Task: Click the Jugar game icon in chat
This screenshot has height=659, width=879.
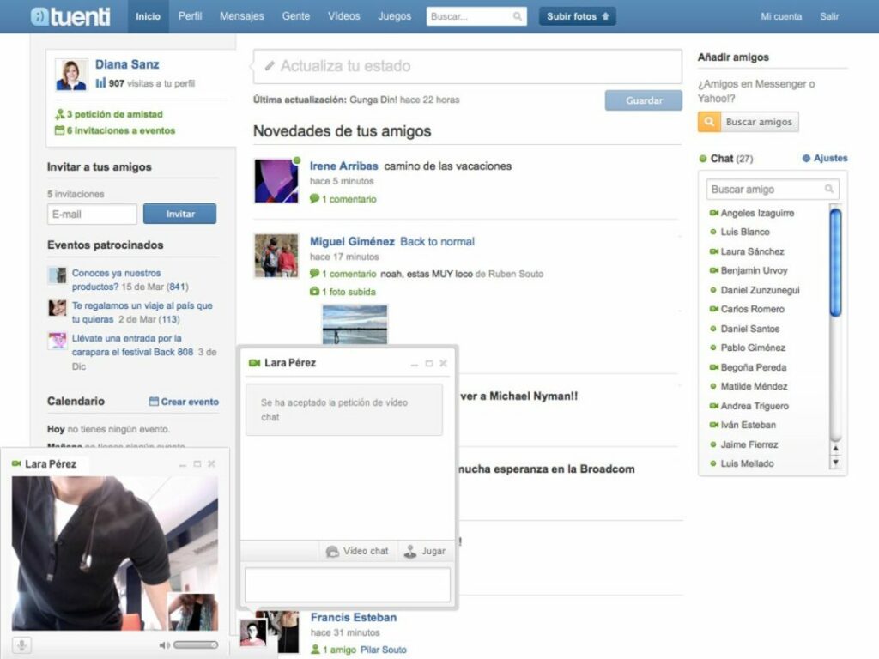Action: tap(410, 552)
